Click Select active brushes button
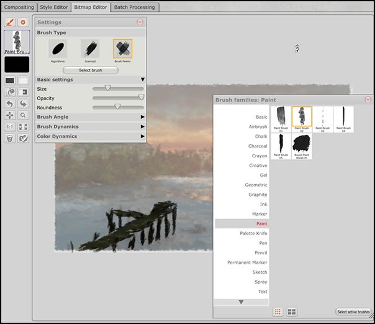 353,312
